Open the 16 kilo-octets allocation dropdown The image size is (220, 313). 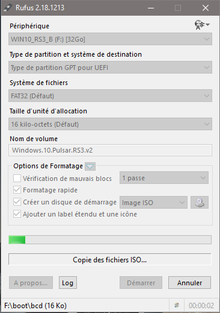pyautogui.click(x=110, y=124)
